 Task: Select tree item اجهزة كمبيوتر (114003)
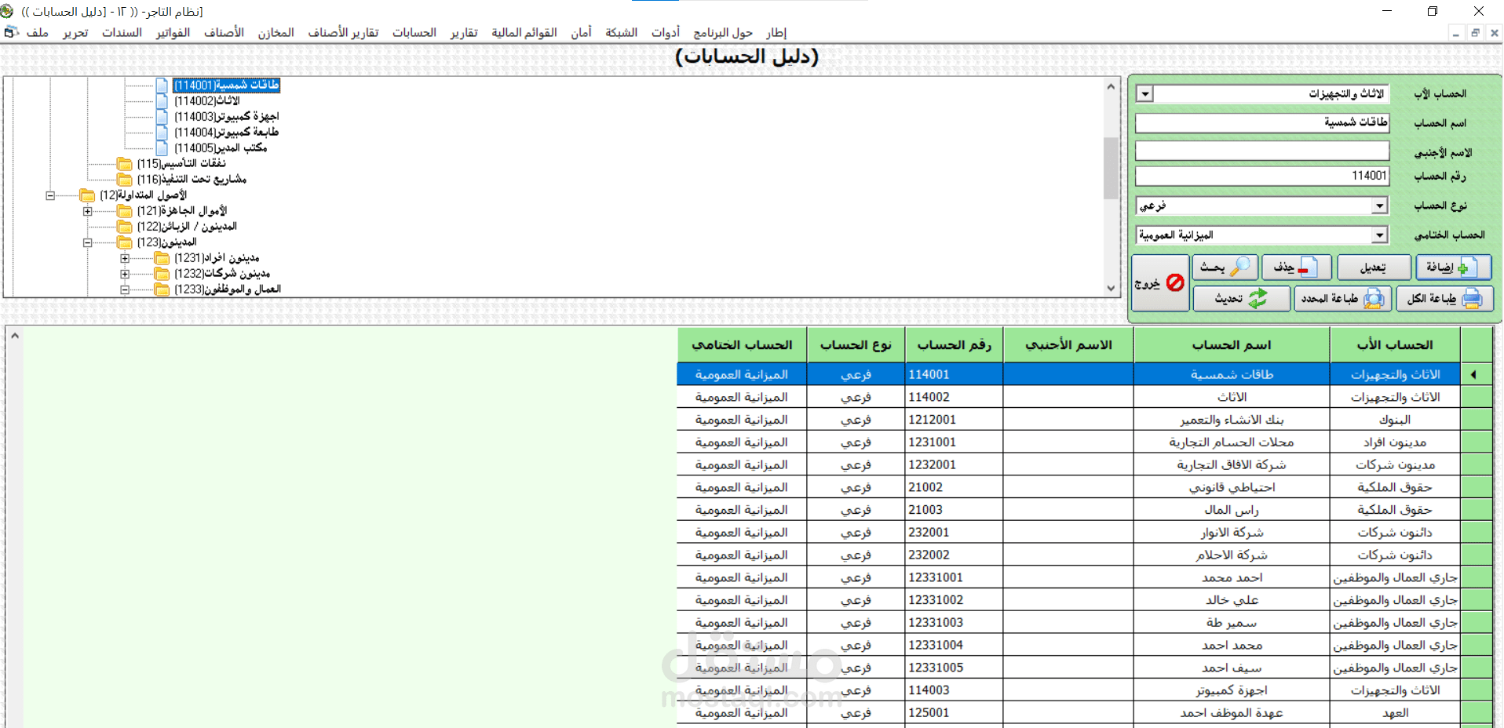point(226,117)
